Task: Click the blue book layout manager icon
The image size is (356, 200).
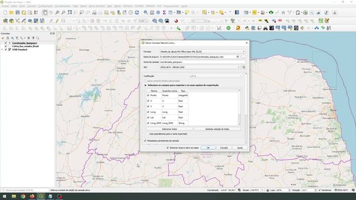Action: coord(237,13)
